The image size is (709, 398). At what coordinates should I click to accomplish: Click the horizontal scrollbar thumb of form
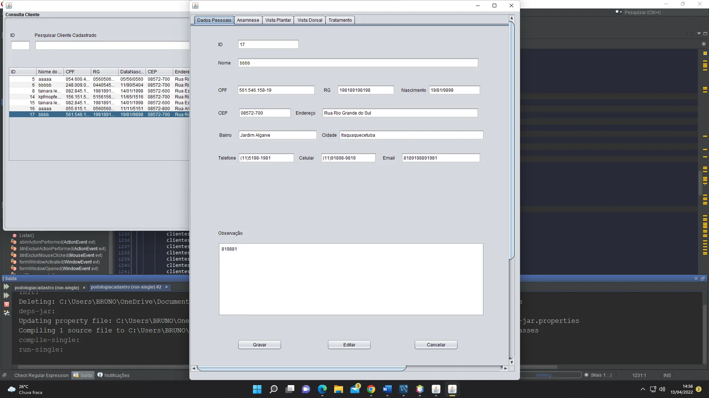301,368
